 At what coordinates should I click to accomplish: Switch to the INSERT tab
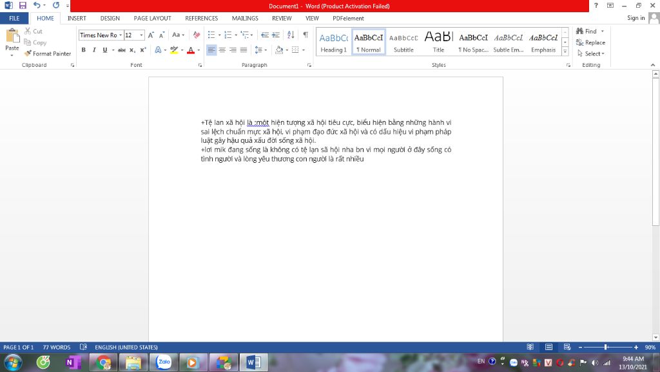click(x=77, y=18)
